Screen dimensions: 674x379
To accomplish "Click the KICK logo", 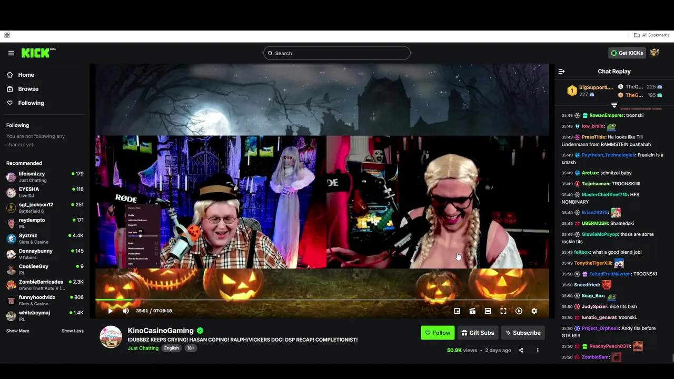I will point(38,53).
